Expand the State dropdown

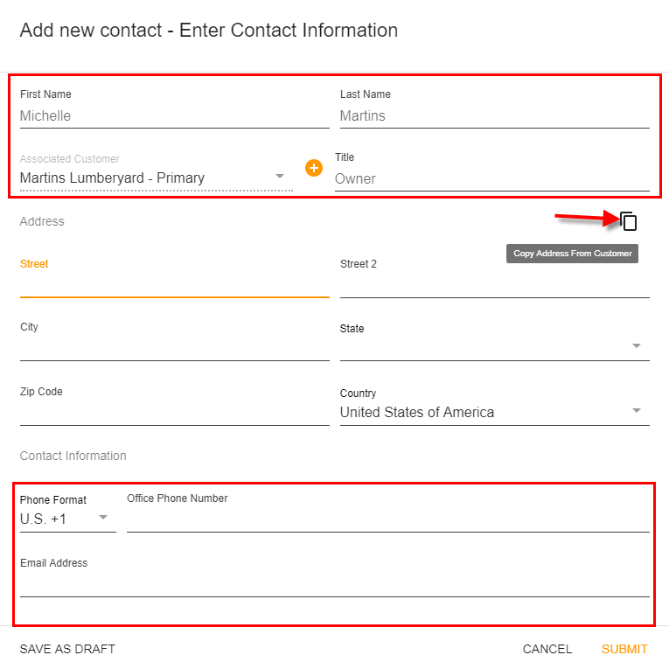pos(494,347)
